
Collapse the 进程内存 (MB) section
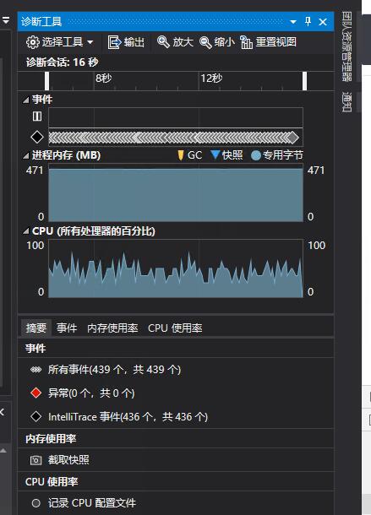(x=25, y=156)
